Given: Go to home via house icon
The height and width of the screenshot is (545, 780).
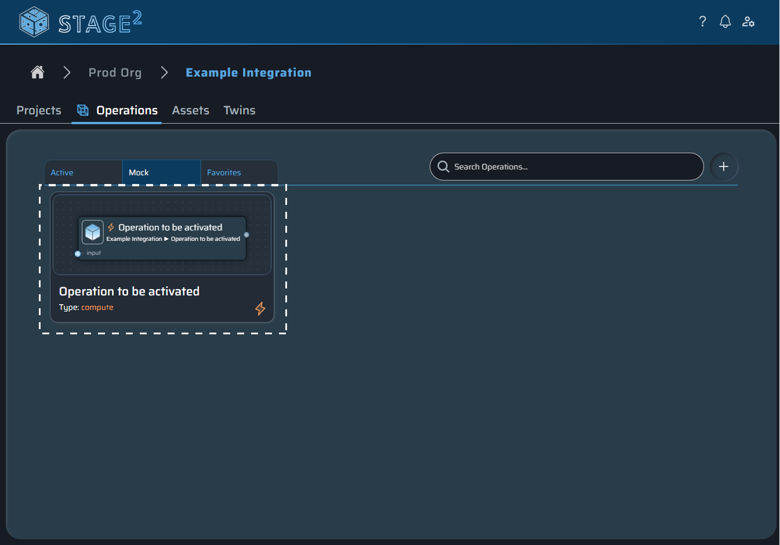Looking at the screenshot, I should point(38,72).
